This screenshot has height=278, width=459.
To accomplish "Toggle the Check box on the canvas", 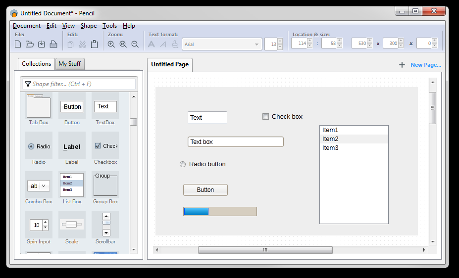I will tap(265, 117).
